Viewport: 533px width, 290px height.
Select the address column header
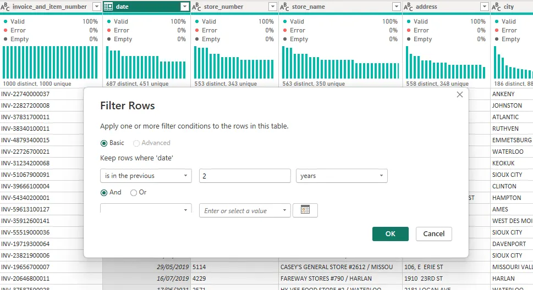(446, 7)
